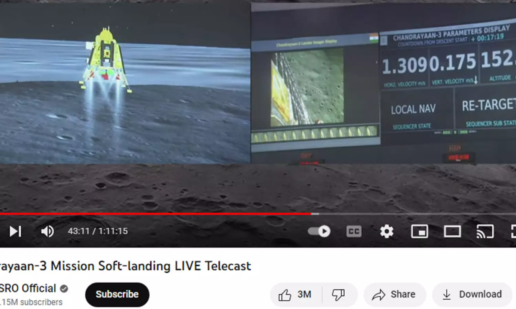Skip to the next video

point(15,231)
